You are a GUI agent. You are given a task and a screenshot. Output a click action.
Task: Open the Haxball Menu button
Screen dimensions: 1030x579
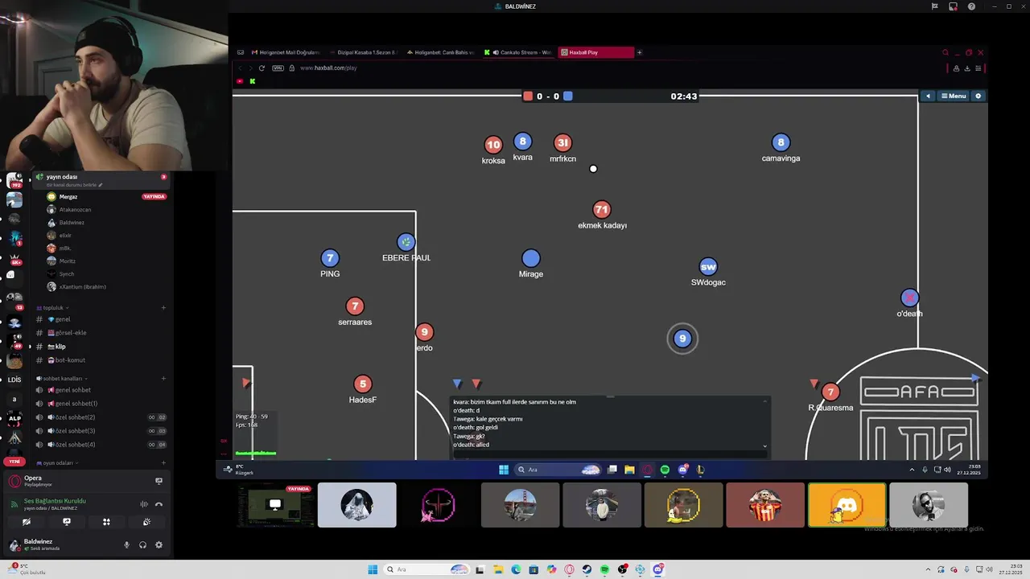coord(954,96)
